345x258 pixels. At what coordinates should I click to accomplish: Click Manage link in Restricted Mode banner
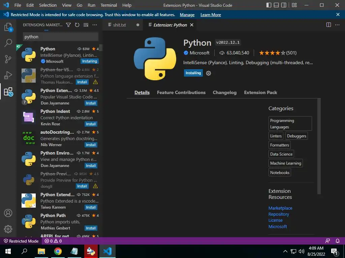(187, 15)
